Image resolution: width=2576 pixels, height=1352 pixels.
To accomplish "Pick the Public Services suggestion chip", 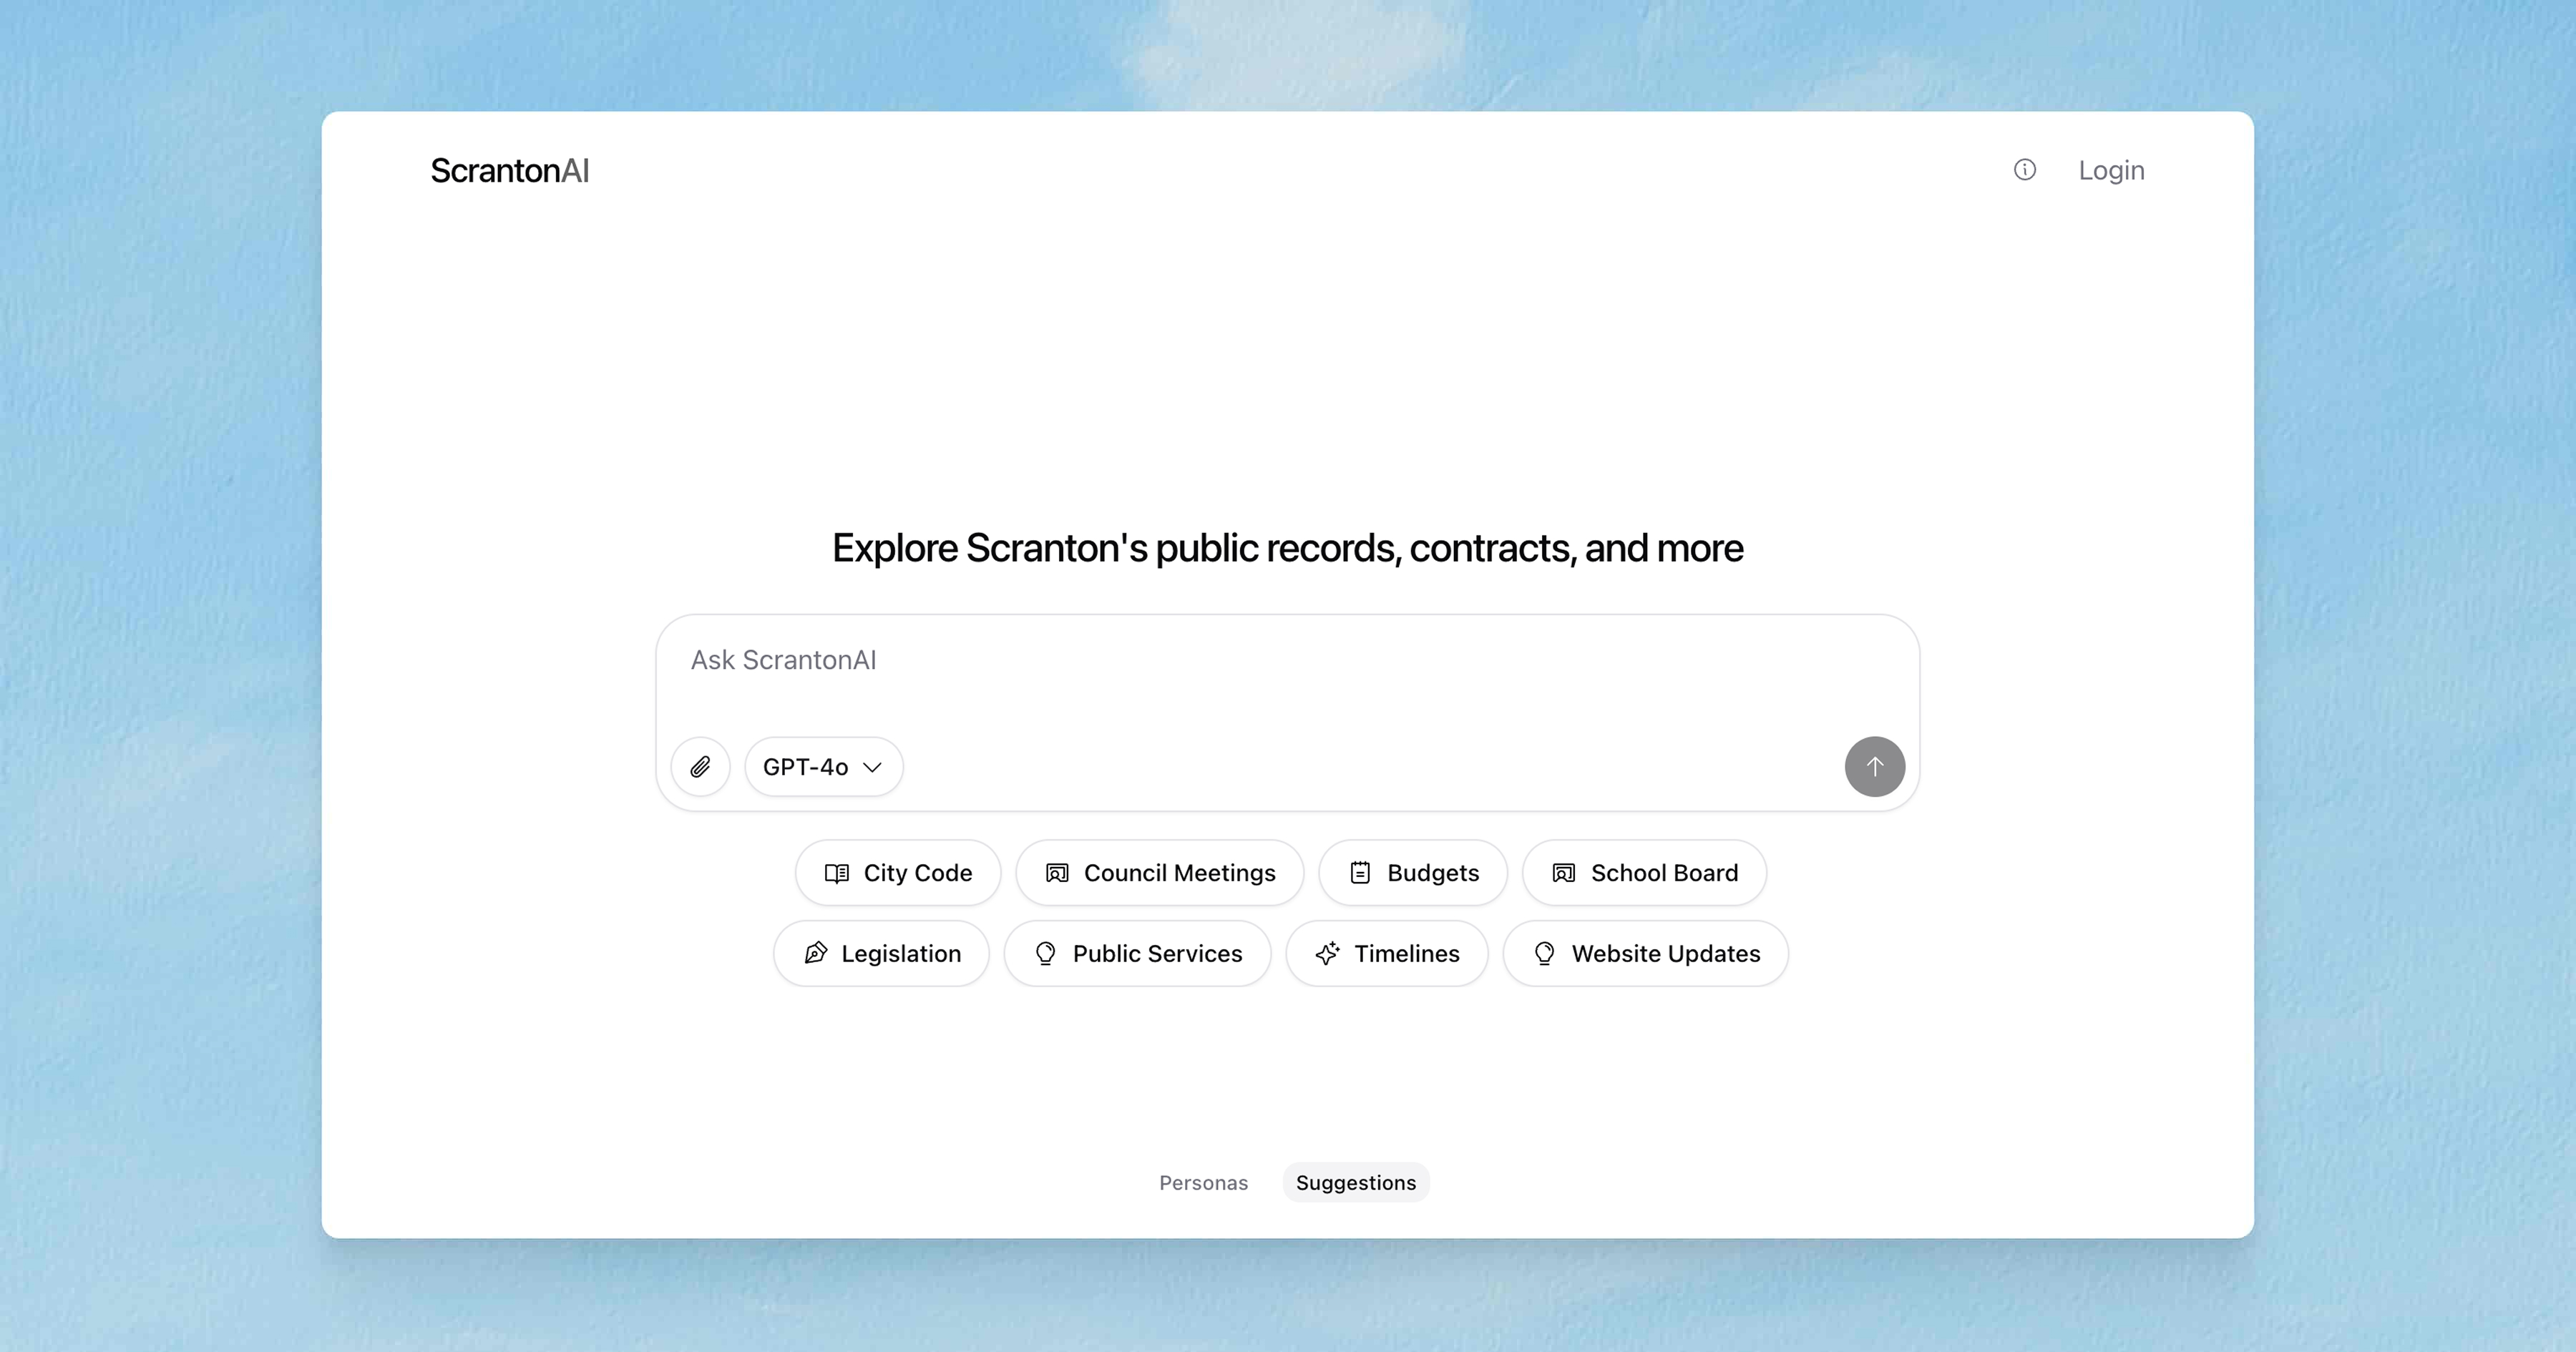I will tap(1138, 954).
